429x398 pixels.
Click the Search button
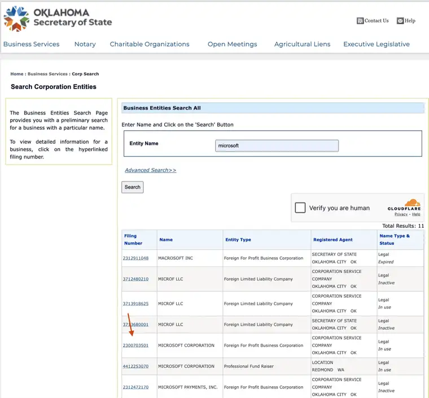tap(133, 187)
